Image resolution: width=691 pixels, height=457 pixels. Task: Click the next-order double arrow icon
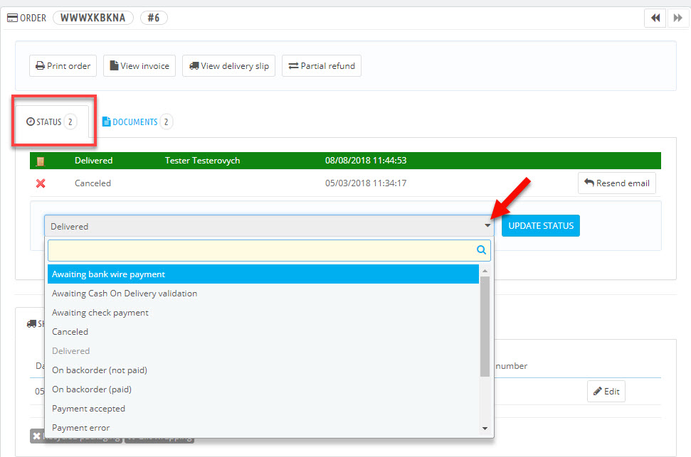click(x=676, y=18)
